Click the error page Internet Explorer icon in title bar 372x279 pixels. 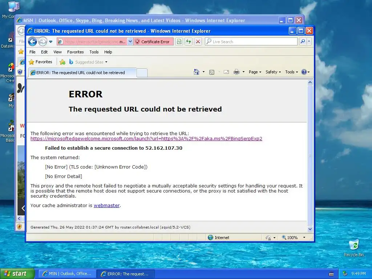click(x=30, y=31)
